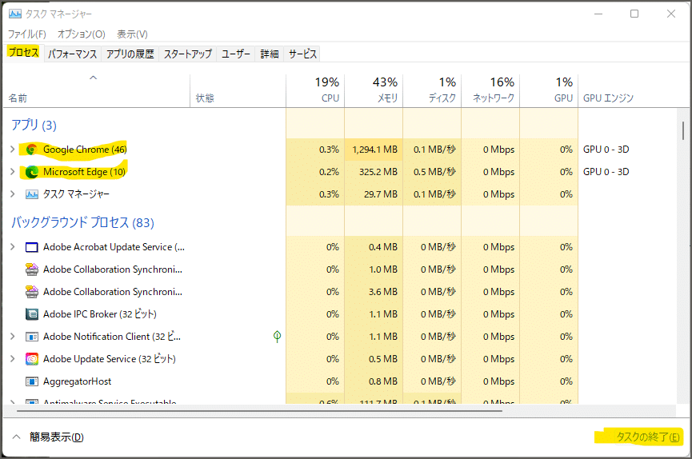Click AggregatorHost's 0.8 MB memory value
This screenshot has width=692, height=459.
383,381
